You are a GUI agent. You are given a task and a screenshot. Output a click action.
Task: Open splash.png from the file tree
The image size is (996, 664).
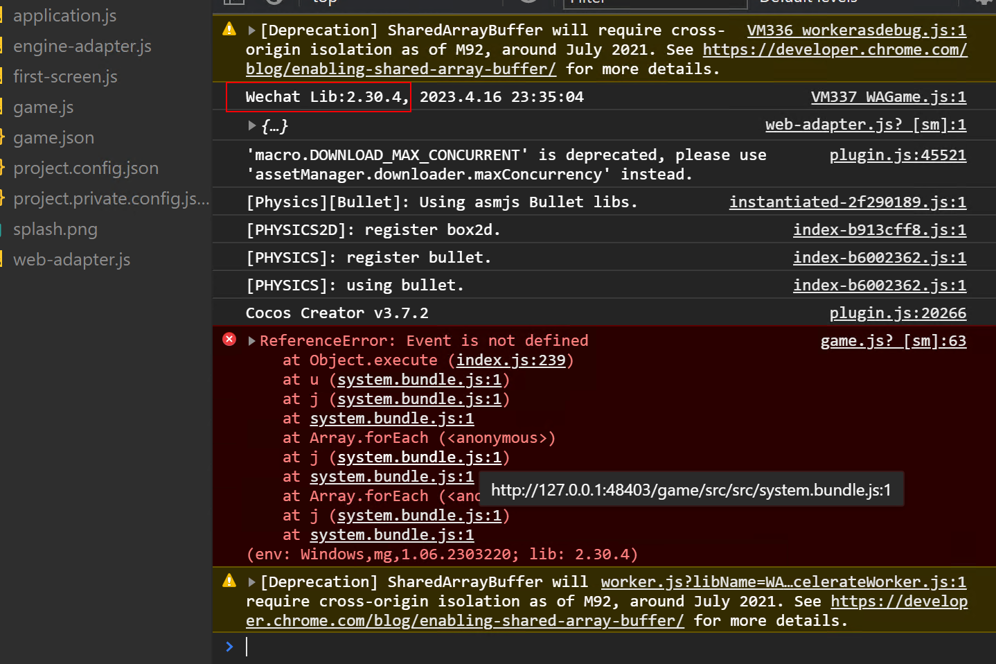tap(55, 229)
